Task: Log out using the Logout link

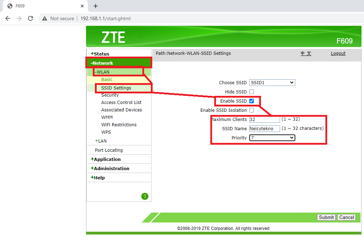Action: coord(338,53)
